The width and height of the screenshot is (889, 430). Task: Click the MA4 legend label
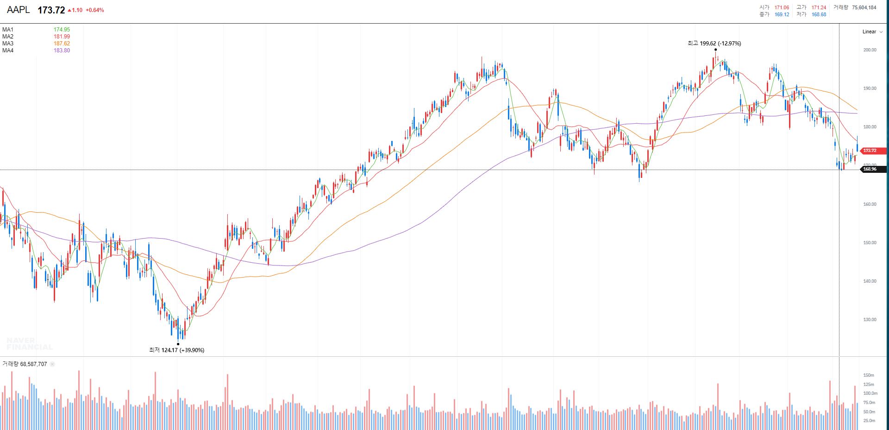(x=8, y=51)
